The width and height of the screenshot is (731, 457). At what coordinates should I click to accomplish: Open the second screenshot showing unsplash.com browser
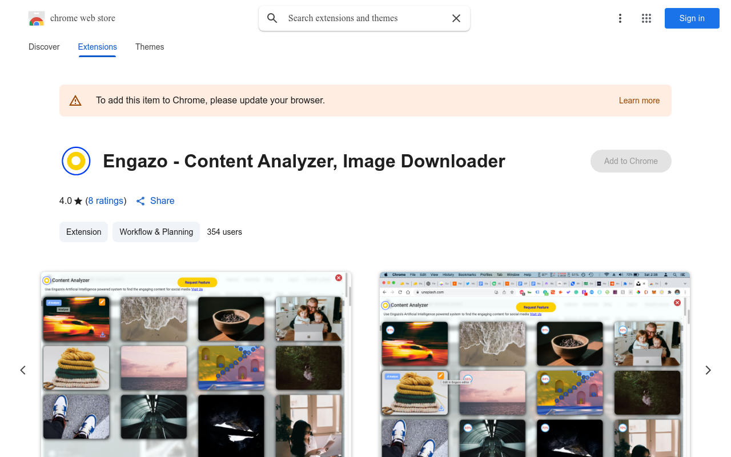click(535, 364)
